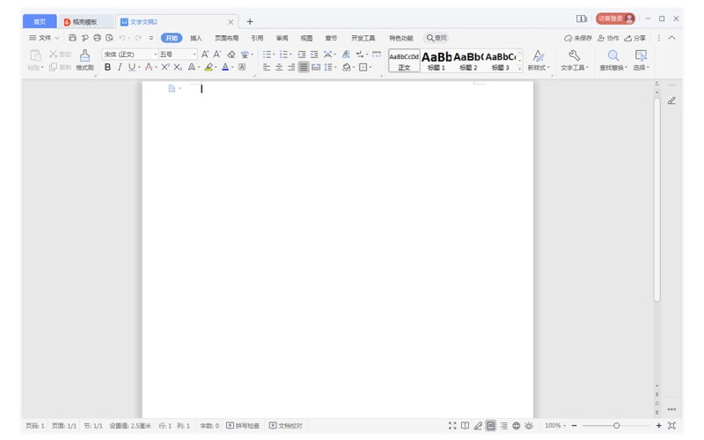
Task: Click the clear formatting eraser icon
Action: tap(231, 55)
